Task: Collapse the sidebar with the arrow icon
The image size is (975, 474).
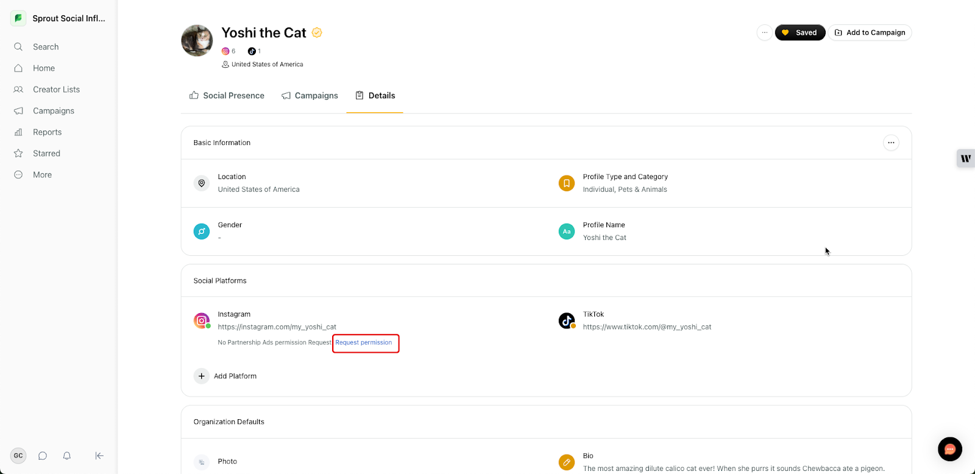Action: 99,456
